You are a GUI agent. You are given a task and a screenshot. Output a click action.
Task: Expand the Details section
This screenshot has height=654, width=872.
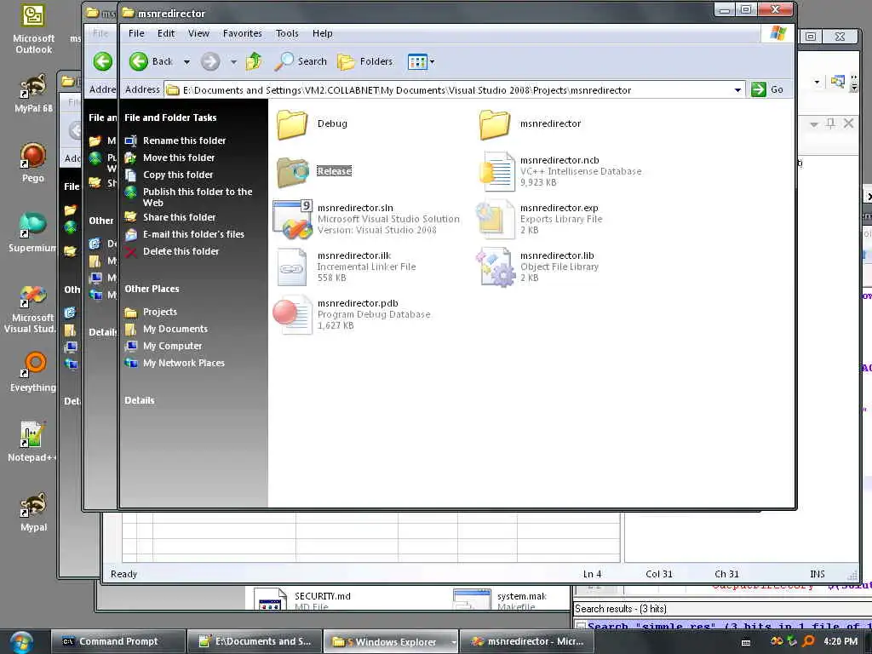point(140,400)
